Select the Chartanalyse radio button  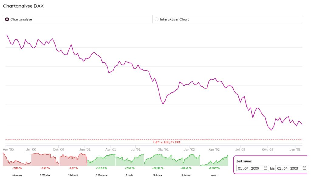click(7, 19)
